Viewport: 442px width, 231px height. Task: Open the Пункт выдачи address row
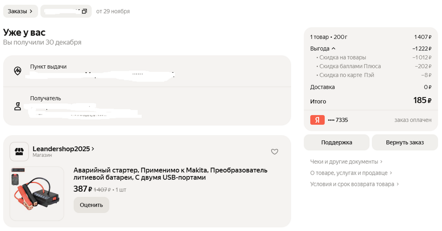[147, 71]
